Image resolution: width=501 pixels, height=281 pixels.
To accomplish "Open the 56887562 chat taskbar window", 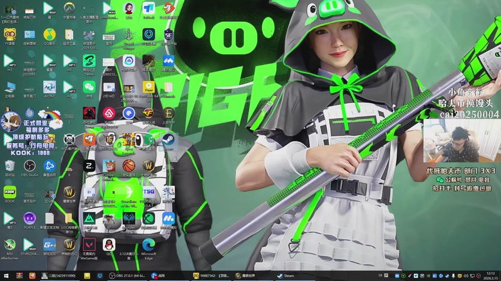I will pyautogui.click(x=212, y=276).
